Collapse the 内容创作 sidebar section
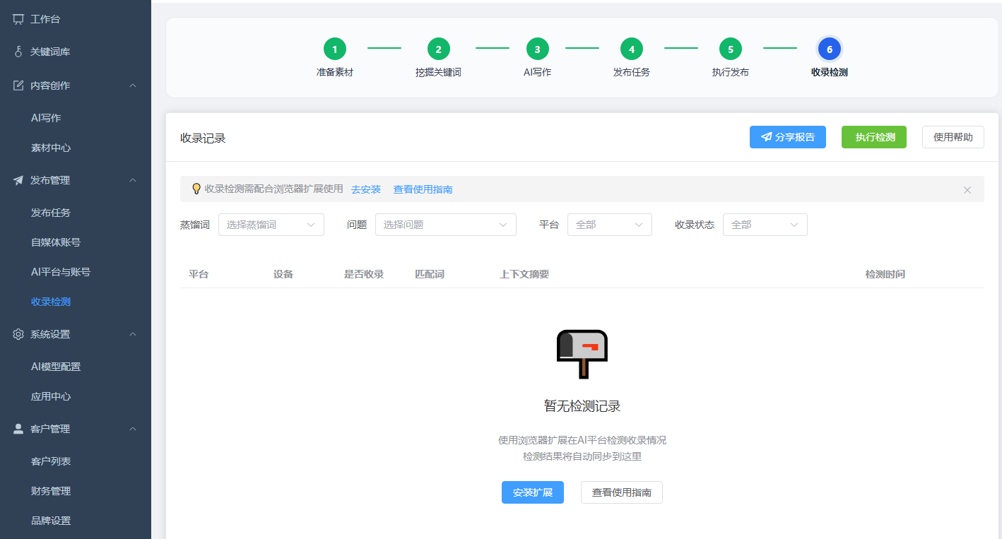 coord(133,85)
